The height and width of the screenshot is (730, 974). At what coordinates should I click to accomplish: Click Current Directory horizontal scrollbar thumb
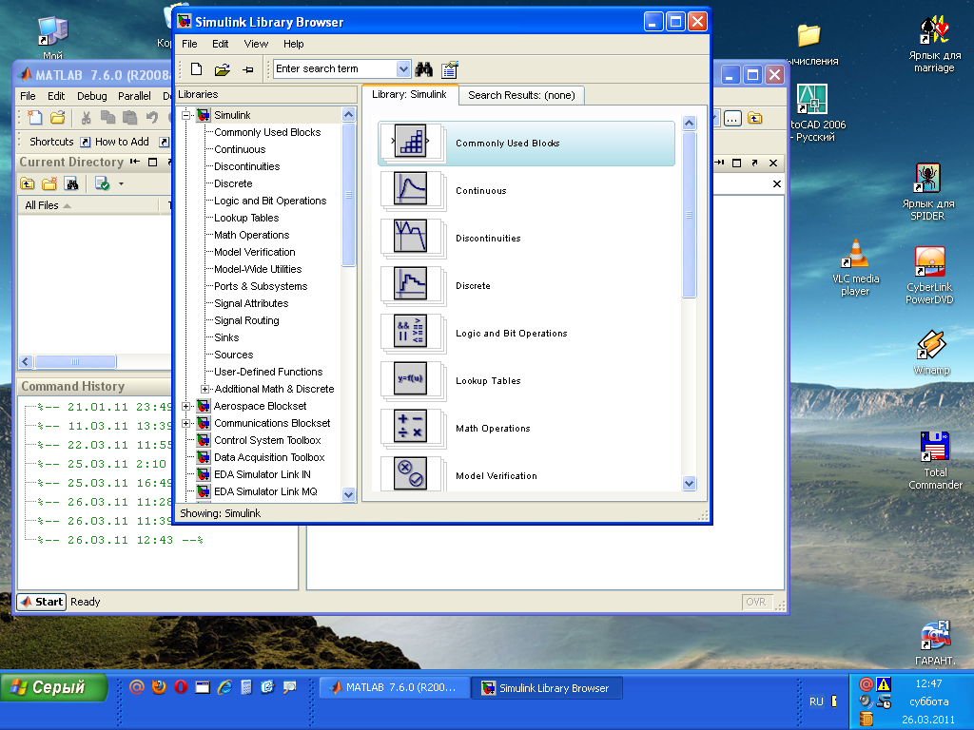point(75,361)
